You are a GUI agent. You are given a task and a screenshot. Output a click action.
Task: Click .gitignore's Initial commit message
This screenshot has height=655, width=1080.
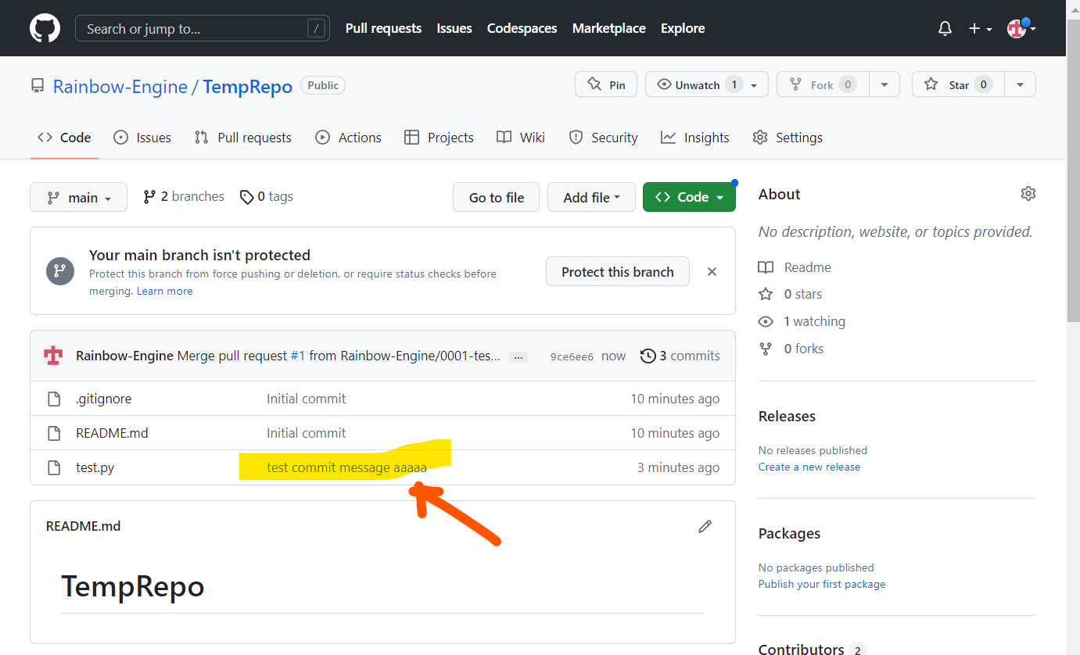coord(306,399)
